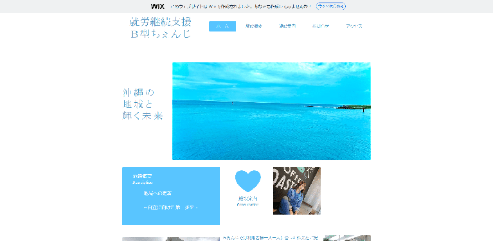Open the second navigation menu item
Screen dimensions: 493x241
coord(253,26)
